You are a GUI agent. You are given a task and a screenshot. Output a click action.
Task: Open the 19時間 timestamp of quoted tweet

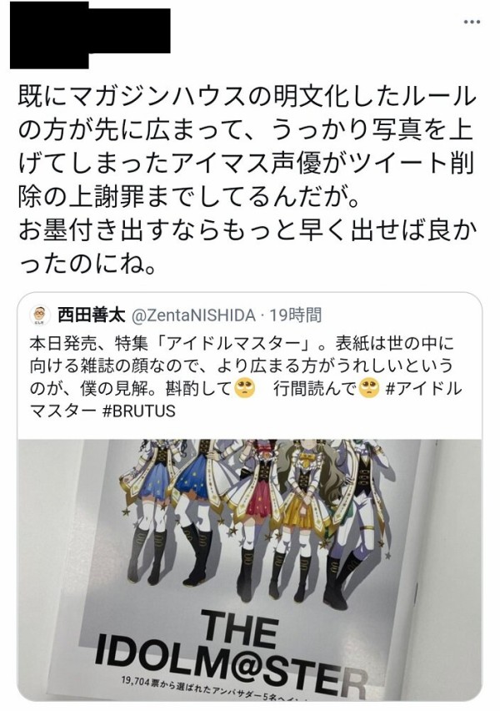tap(295, 315)
